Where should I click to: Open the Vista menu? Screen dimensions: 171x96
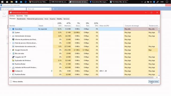pos(26,16)
